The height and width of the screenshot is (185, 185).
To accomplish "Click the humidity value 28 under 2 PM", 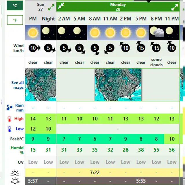I will [125, 150].
